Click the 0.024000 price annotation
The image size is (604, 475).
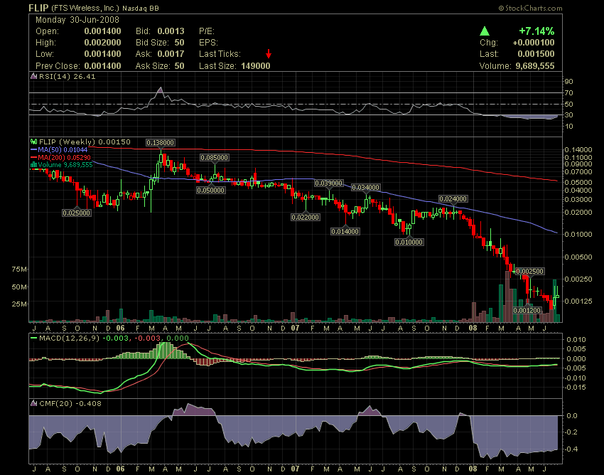point(453,199)
